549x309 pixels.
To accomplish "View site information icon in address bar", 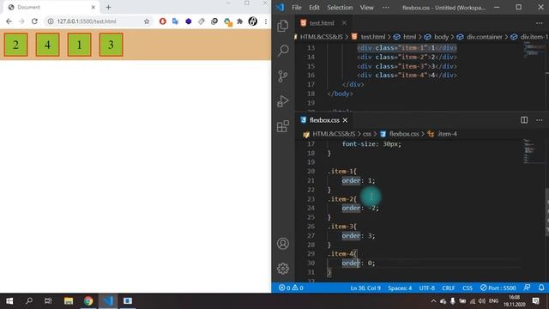I will click(x=51, y=21).
